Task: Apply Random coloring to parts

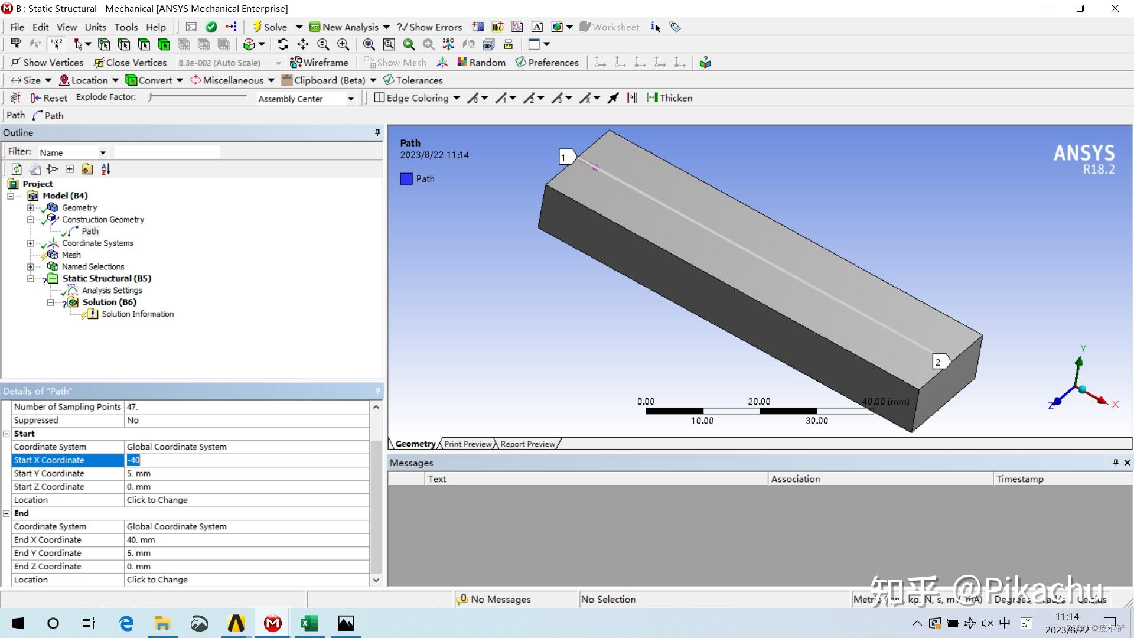Action: 481,62
